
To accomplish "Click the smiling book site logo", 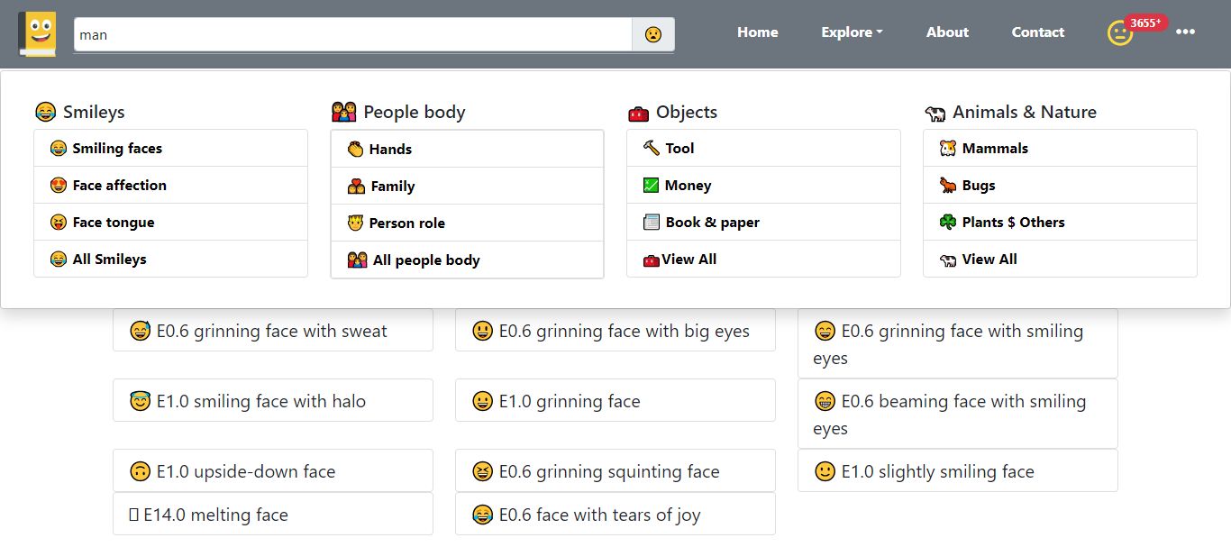I will click(38, 33).
